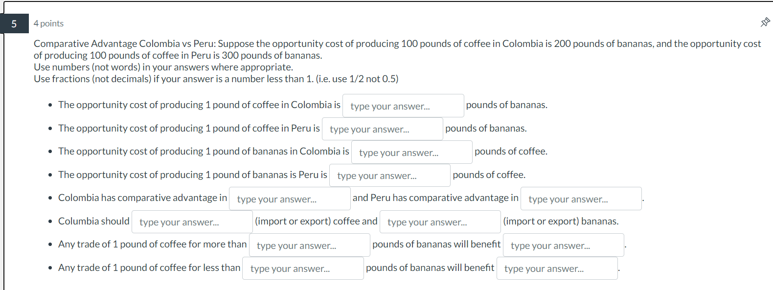The image size is (773, 290).
Task: Click the coffee import or export answer box
Action: pyautogui.click(x=192, y=222)
